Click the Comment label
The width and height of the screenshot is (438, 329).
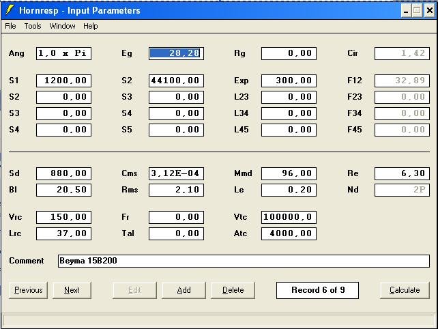[27, 261]
